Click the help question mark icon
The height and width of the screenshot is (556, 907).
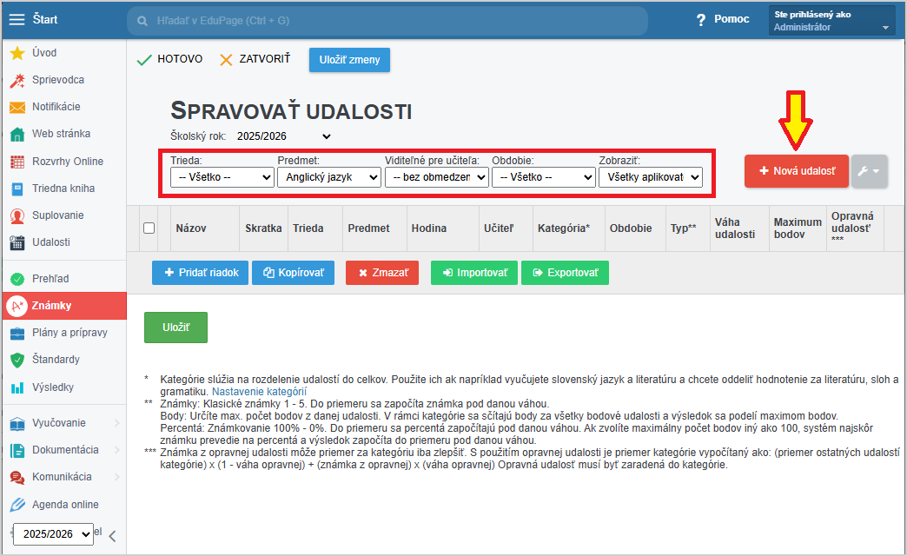(700, 20)
